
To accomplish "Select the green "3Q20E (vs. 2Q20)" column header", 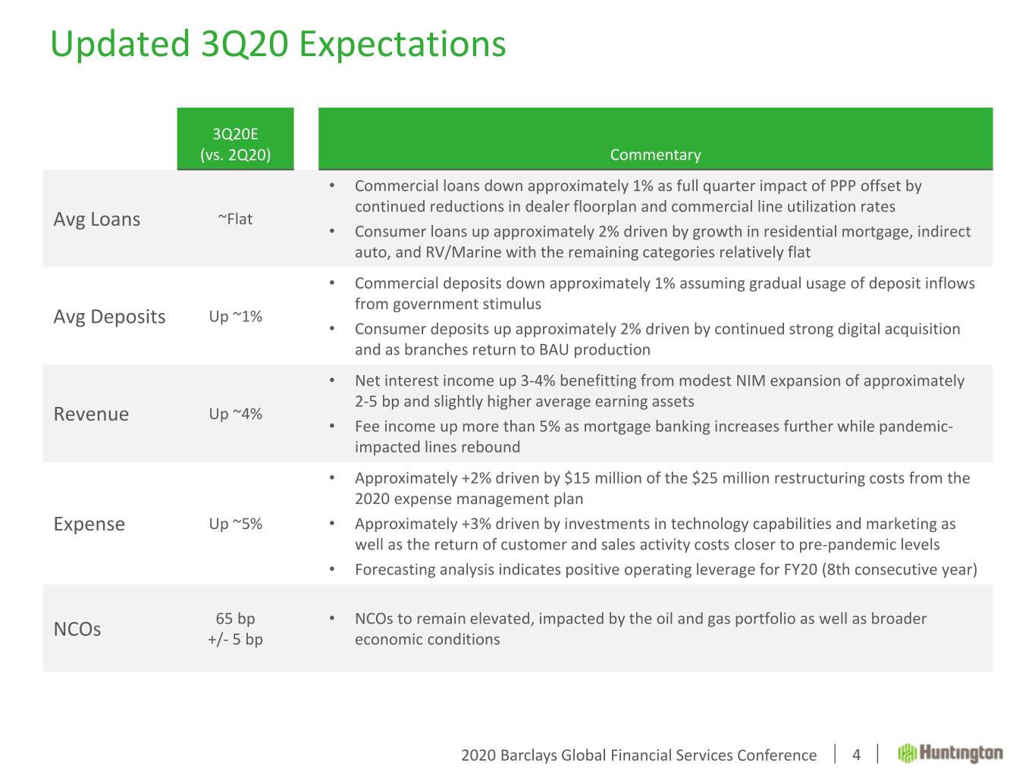I will pyautogui.click(x=235, y=144).
